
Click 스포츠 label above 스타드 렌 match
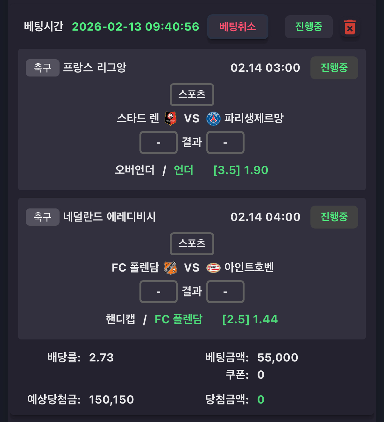(192, 95)
